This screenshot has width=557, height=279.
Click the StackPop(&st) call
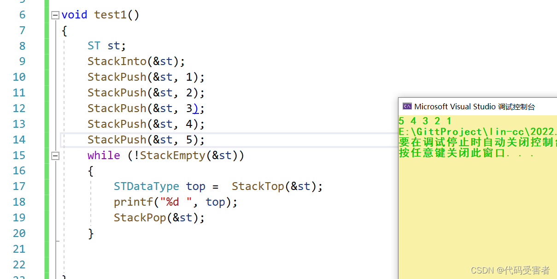[x=159, y=218]
